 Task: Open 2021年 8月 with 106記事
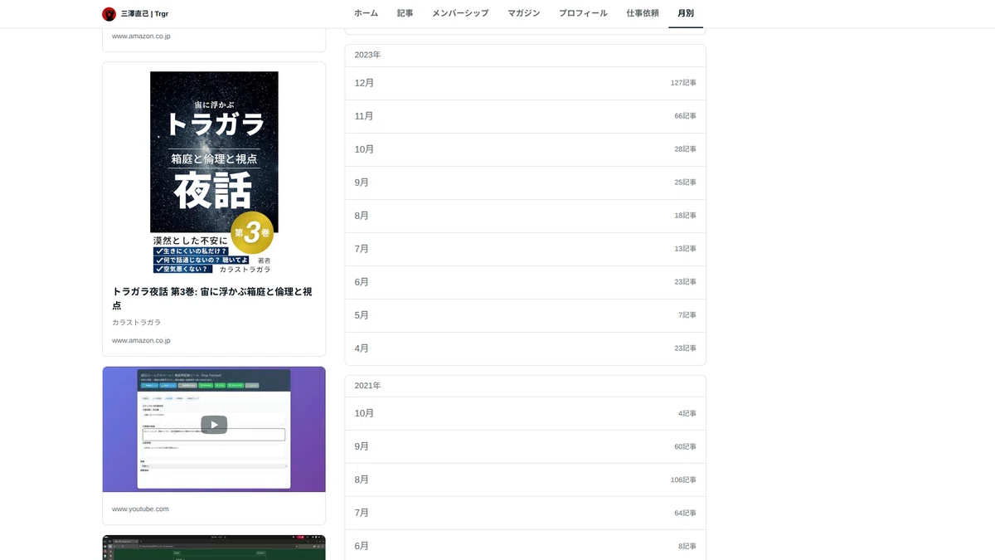pyautogui.click(x=525, y=480)
